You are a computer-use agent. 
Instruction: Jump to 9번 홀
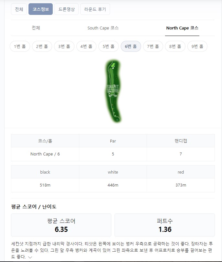point(197,46)
